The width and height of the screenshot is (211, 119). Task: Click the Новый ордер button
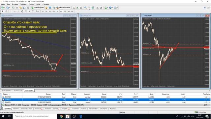(x=38, y=8)
